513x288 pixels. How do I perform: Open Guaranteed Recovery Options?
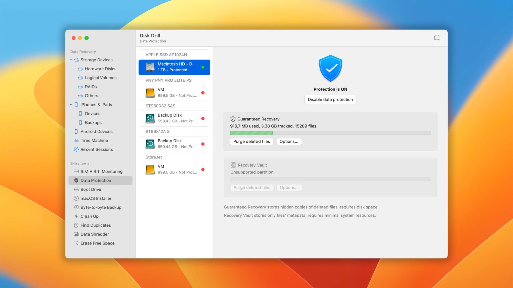(x=289, y=141)
